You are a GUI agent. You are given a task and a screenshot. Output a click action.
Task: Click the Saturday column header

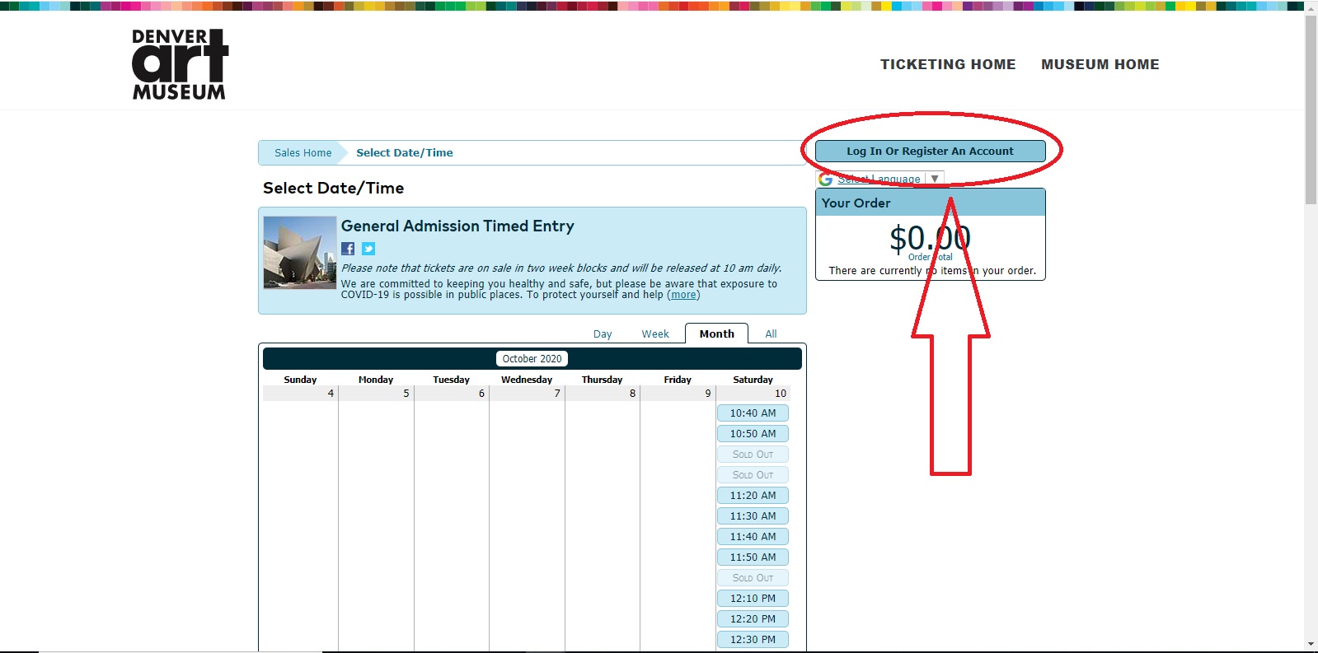pyautogui.click(x=753, y=380)
